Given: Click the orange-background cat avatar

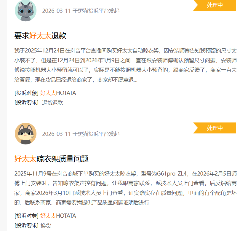Looking at the screenshot, I should (x=25, y=133).
